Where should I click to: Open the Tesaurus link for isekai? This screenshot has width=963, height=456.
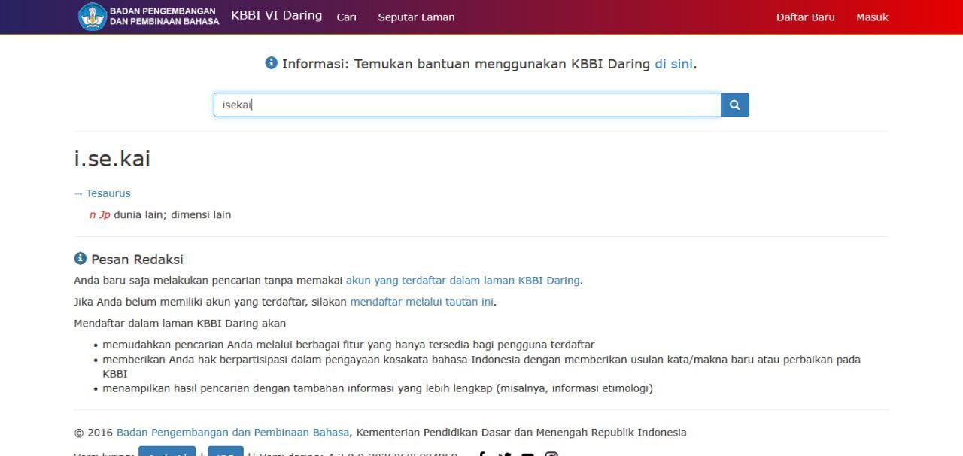coord(108,193)
